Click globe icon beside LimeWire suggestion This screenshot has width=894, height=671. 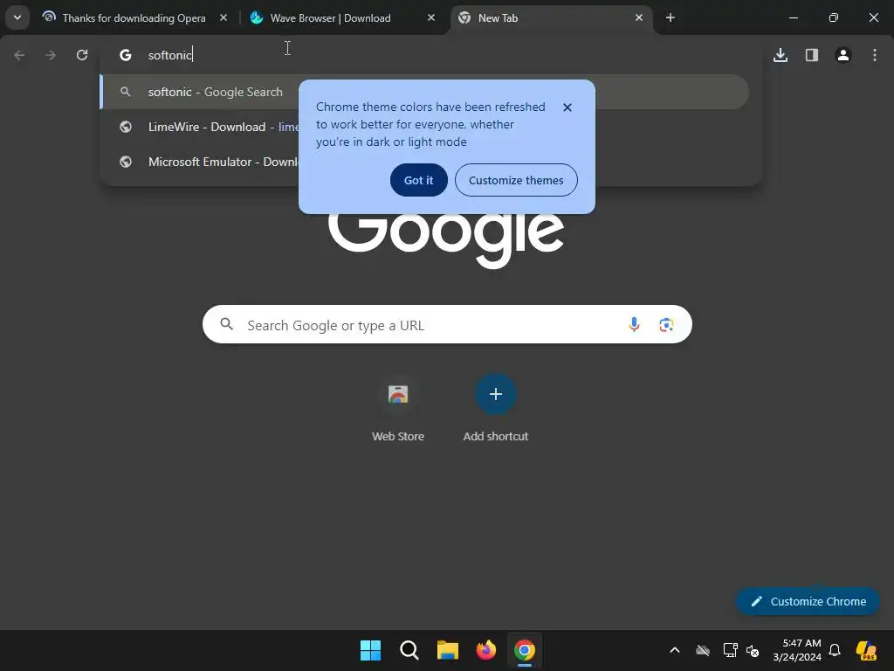click(x=126, y=127)
